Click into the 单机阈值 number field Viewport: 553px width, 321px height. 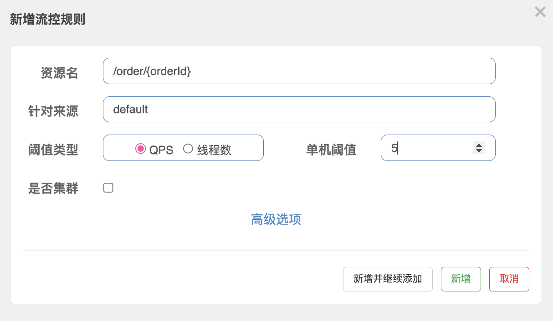pyautogui.click(x=438, y=148)
